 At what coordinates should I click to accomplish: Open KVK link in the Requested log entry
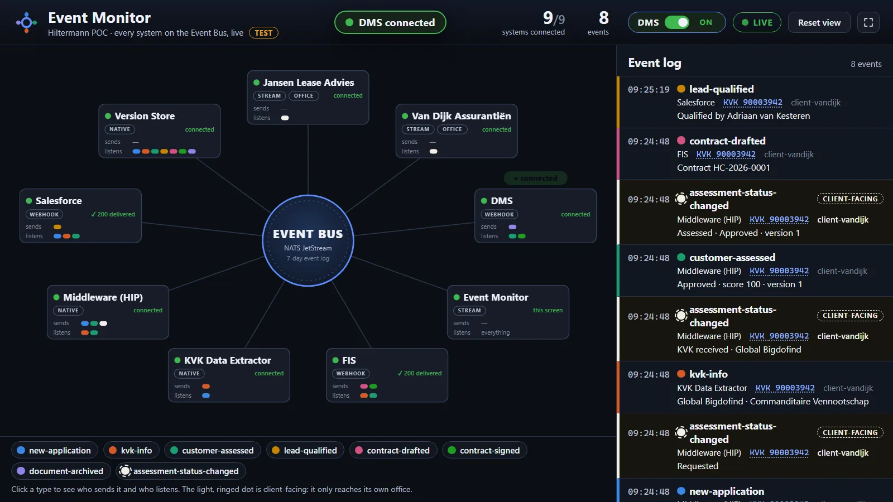pos(779,453)
